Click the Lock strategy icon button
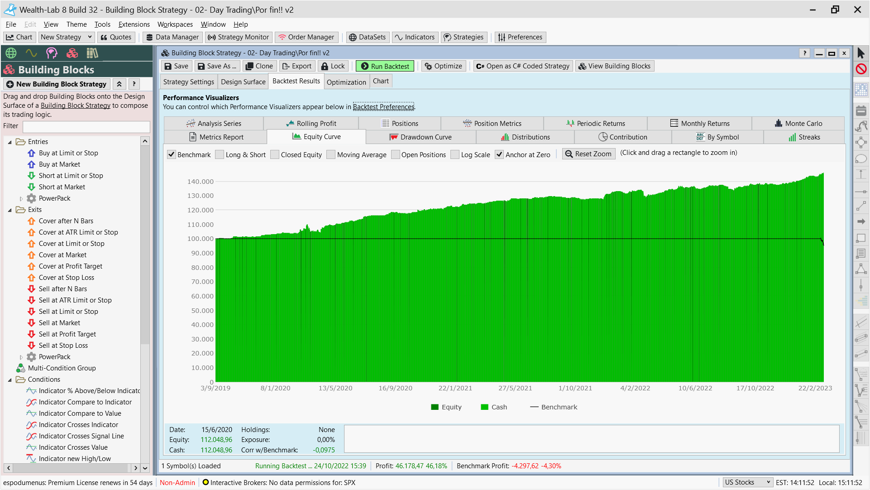The height and width of the screenshot is (490, 870). (x=333, y=66)
